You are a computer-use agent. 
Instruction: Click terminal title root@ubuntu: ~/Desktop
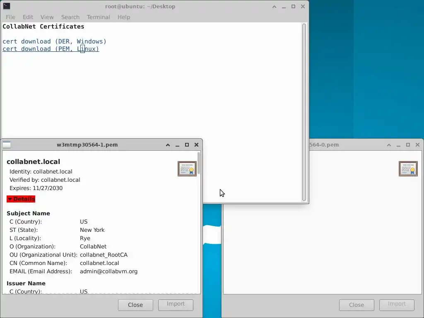(140, 7)
